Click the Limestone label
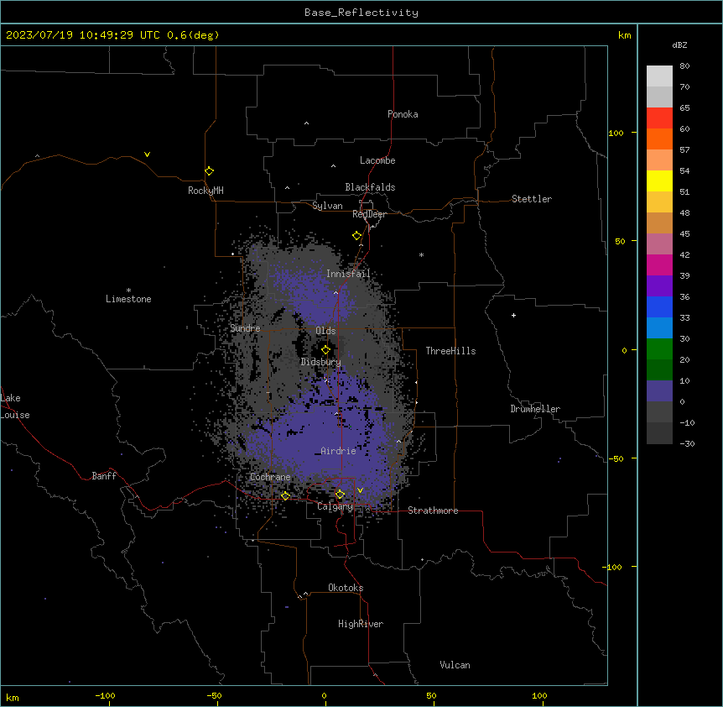The image size is (723, 707). point(128,299)
